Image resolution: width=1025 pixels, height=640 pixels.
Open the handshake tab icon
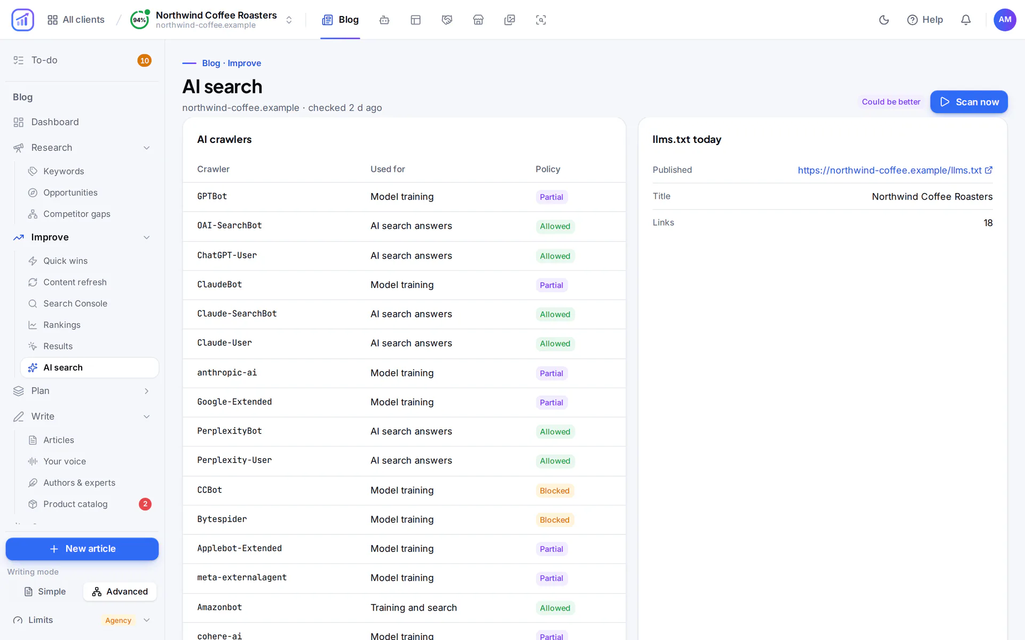tap(447, 20)
